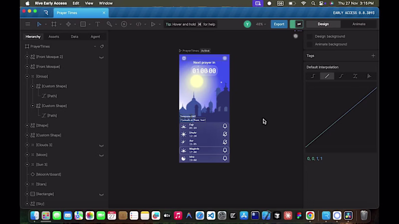Collapse the Group tree item
Image resolution: width=399 pixels, height=224 pixels.
click(27, 76)
